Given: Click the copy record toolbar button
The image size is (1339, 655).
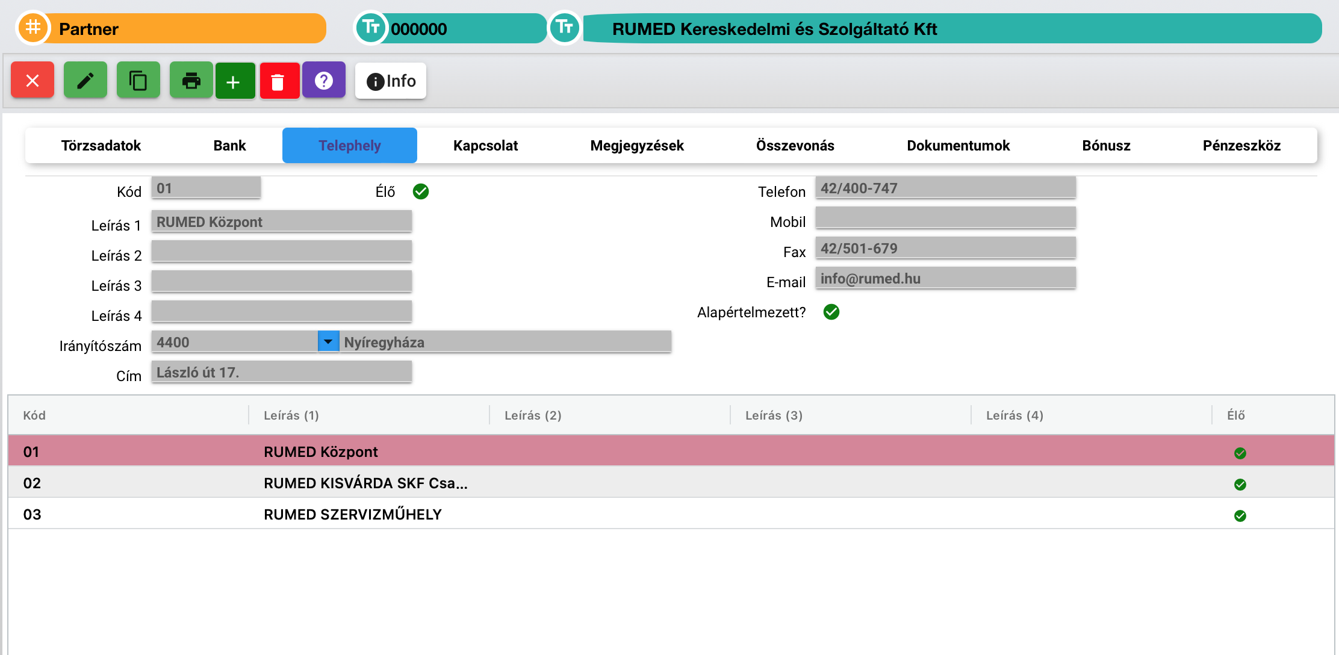Looking at the screenshot, I should 138,80.
